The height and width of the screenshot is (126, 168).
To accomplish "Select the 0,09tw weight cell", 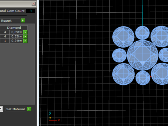I will coord(16,32).
